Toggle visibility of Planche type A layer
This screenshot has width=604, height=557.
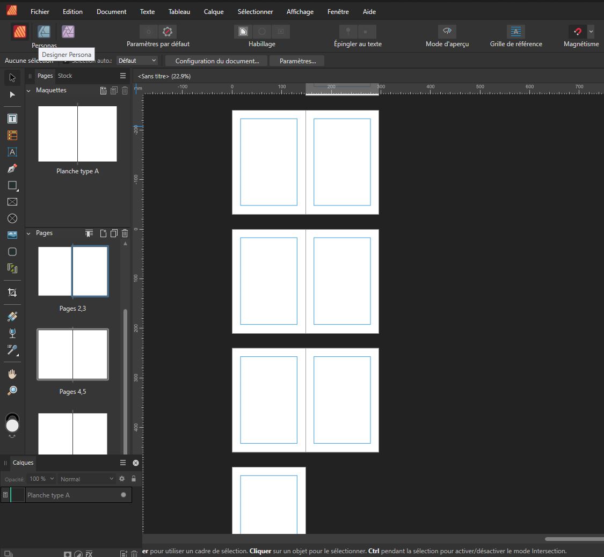[x=123, y=495]
